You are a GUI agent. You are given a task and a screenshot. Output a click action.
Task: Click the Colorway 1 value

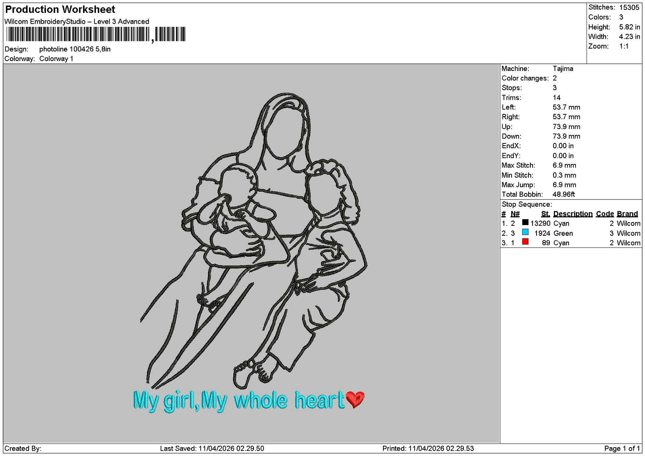[x=56, y=59]
